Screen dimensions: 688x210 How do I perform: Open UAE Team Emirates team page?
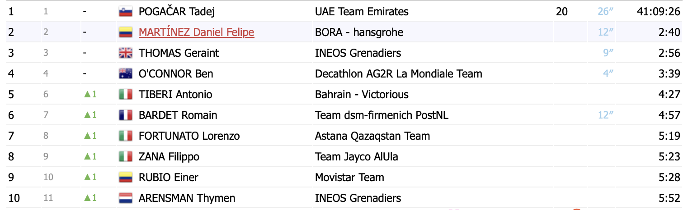click(362, 12)
